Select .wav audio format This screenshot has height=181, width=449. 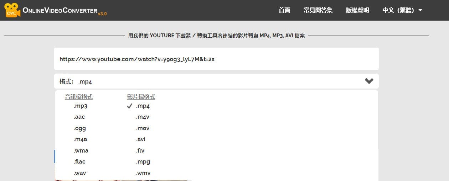pyautogui.click(x=80, y=173)
